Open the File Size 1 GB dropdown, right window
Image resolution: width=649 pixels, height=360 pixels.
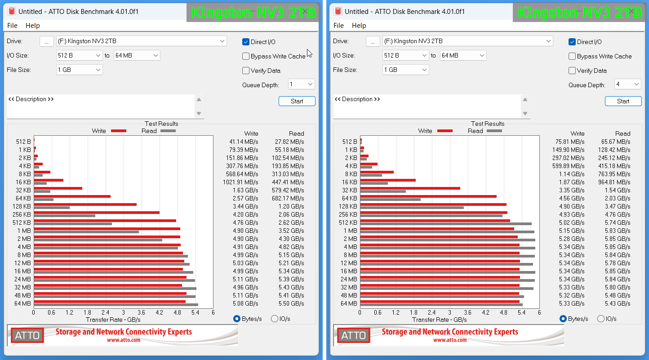[x=406, y=70]
